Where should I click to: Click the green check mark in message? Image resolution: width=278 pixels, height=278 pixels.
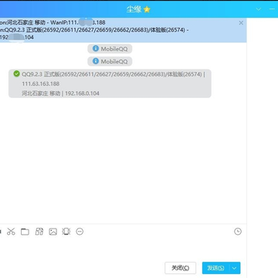pos(17,74)
